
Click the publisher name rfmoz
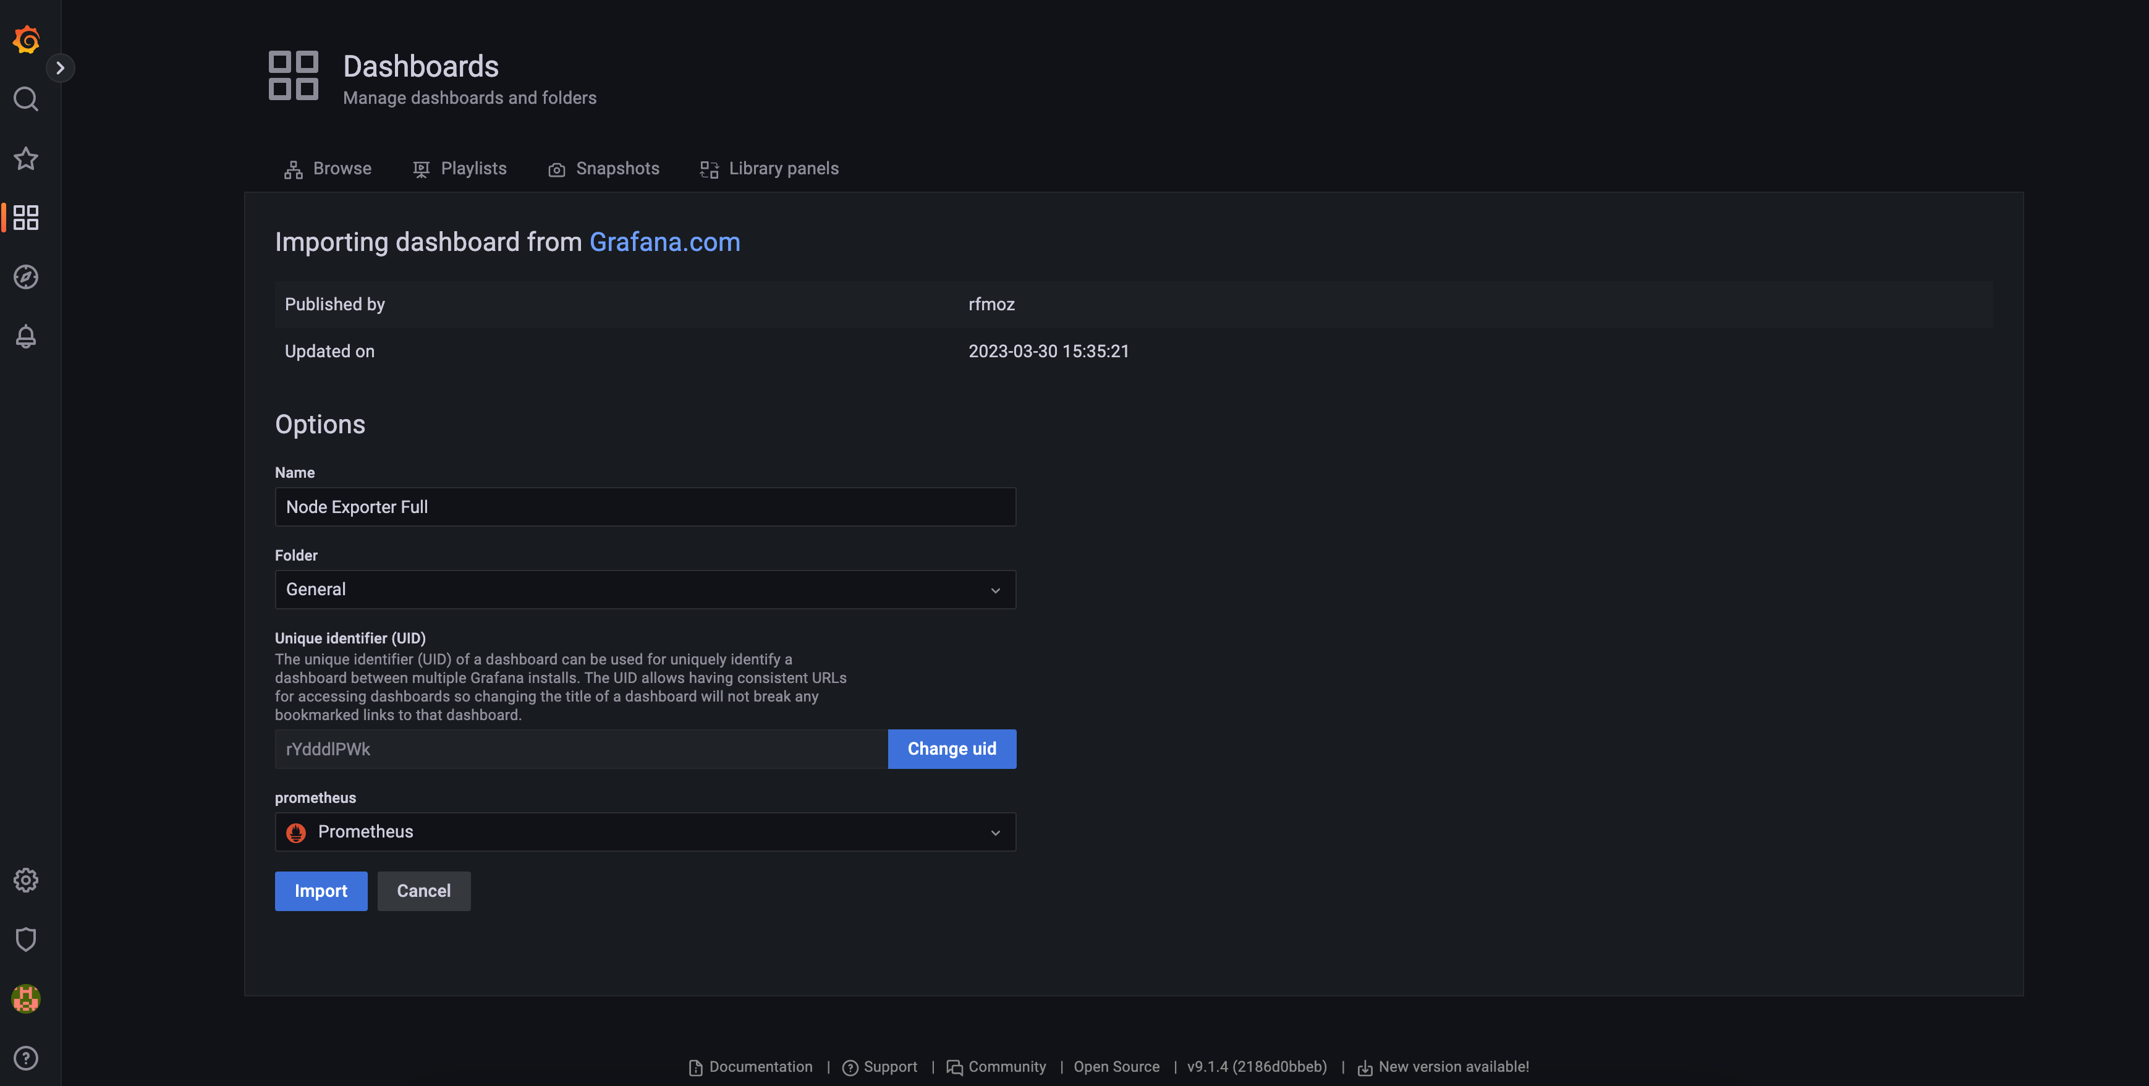992,305
